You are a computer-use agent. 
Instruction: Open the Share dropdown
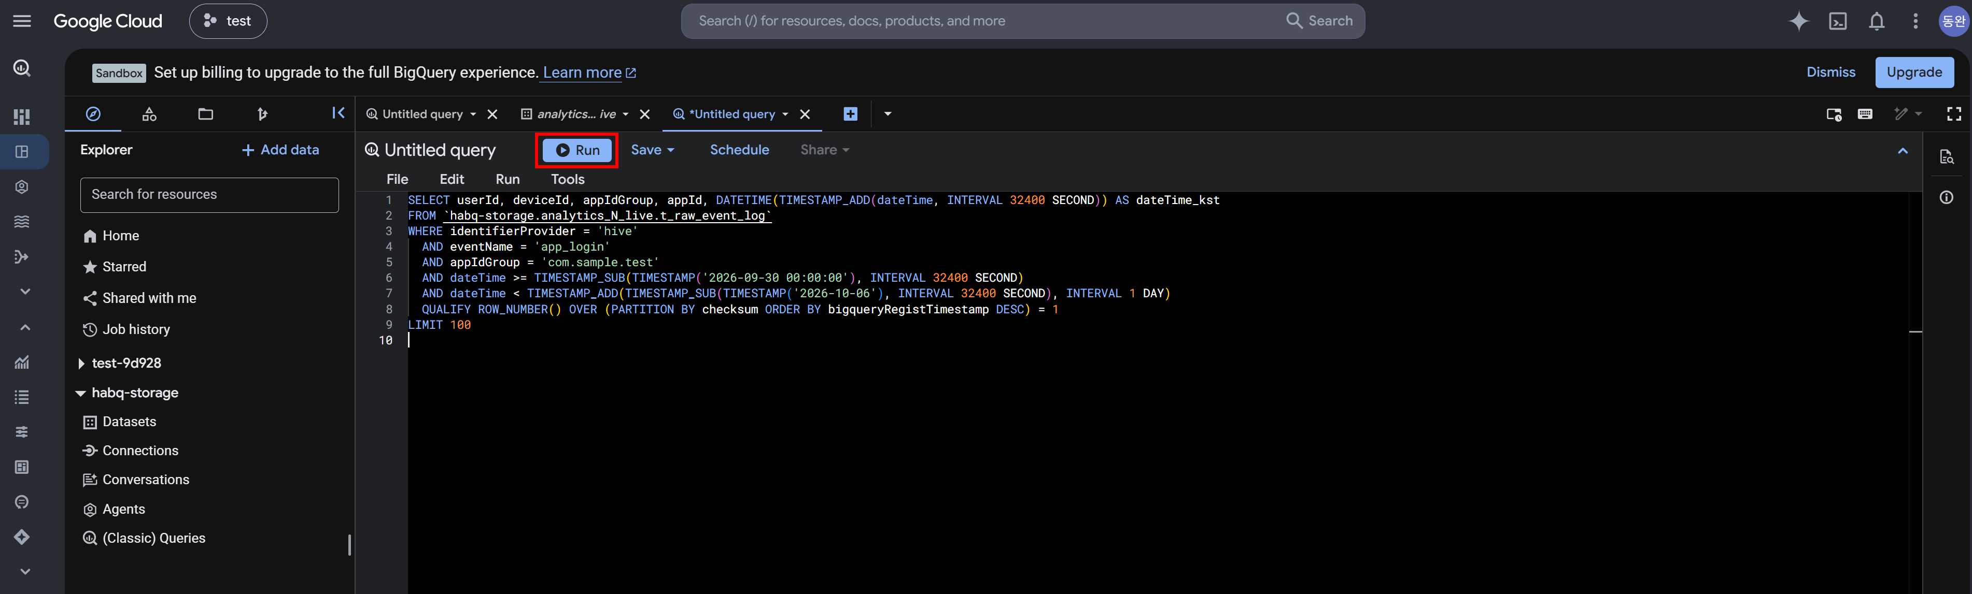point(824,150)
